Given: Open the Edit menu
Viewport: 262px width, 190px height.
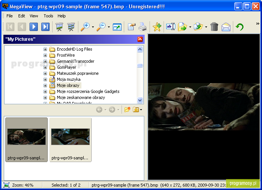Looking at the screenshot, I should [x=22, y=16].
